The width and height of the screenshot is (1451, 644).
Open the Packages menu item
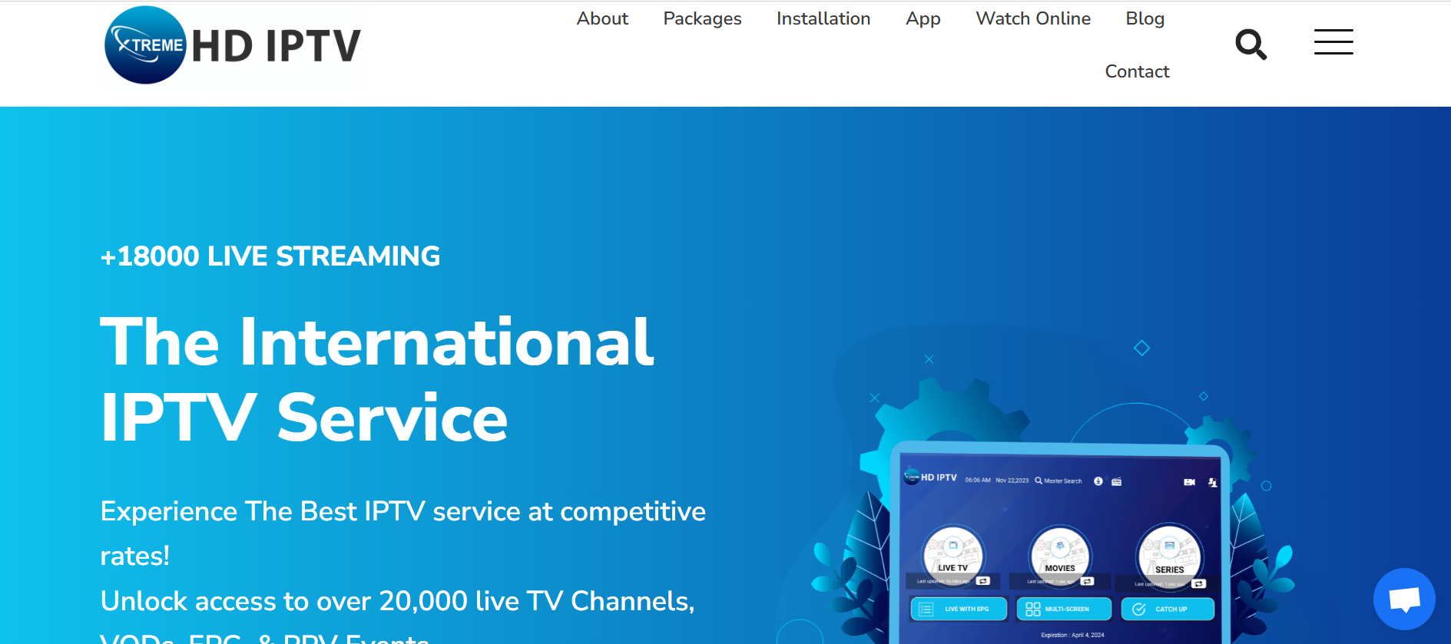pos(702,18)
